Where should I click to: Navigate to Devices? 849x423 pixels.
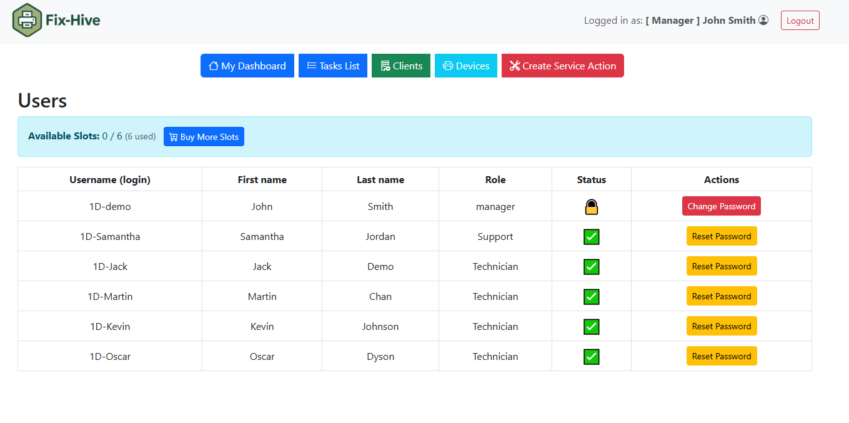coord(465,66)
